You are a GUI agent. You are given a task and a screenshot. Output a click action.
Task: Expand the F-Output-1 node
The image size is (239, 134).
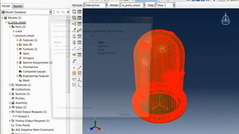[13, 116]
